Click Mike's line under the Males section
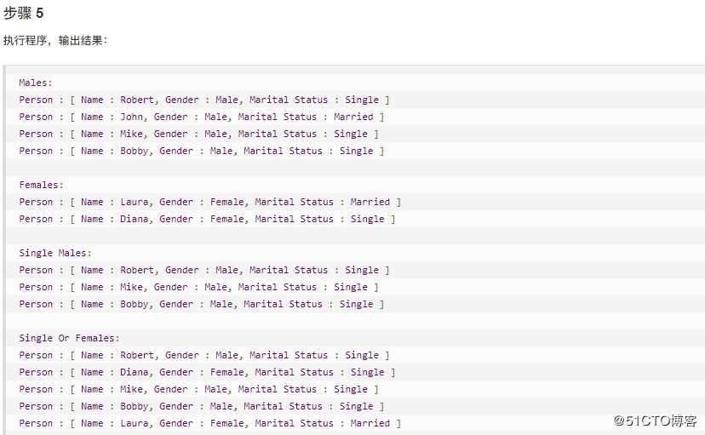The width and height of the screenshot is (705, 435). point(198,134)
